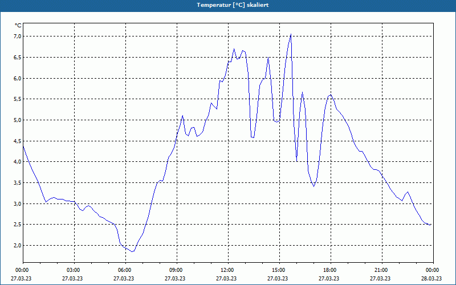Click the 06:00 time label
This screenshot has width=456, height=285.
click(125, 270)
